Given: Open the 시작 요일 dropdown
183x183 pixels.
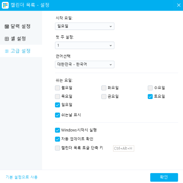Looking at the screenshot, I should click(x=85, y=26).
